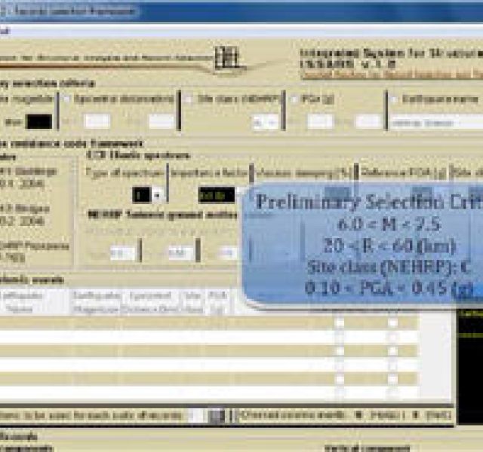Open the Site class (NEHRP) dropdown

(266, 123)
